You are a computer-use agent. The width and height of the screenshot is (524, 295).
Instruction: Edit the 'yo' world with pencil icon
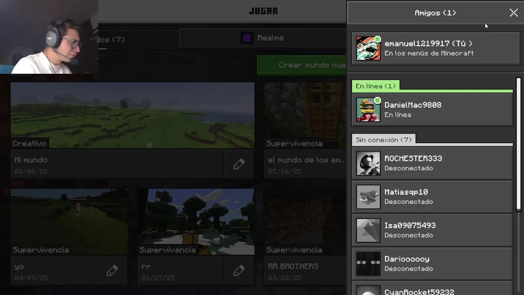point(113,271)
